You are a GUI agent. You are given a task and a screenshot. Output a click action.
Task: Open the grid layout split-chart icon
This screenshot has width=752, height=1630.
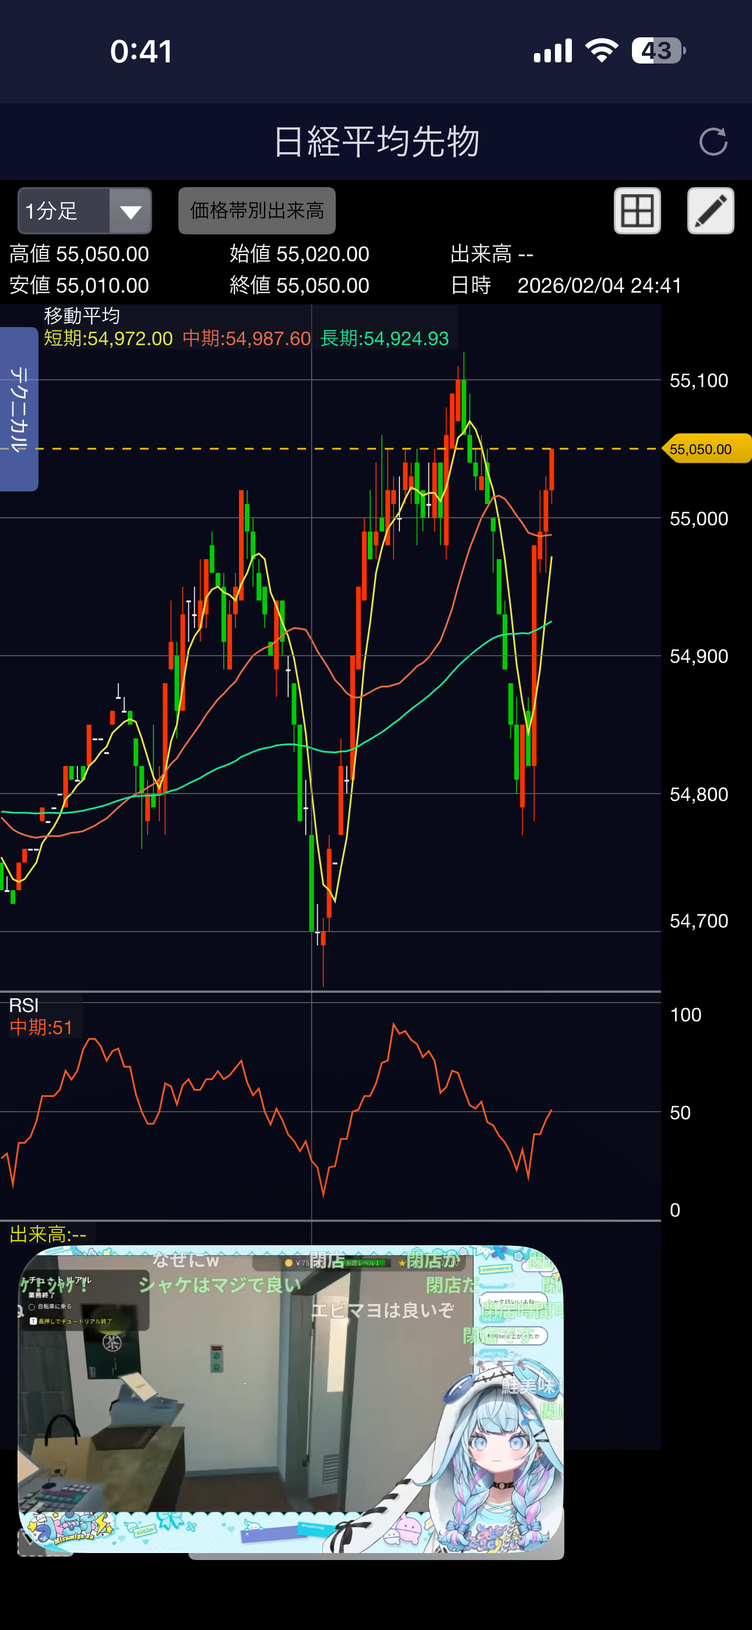[x=637, y=210]
